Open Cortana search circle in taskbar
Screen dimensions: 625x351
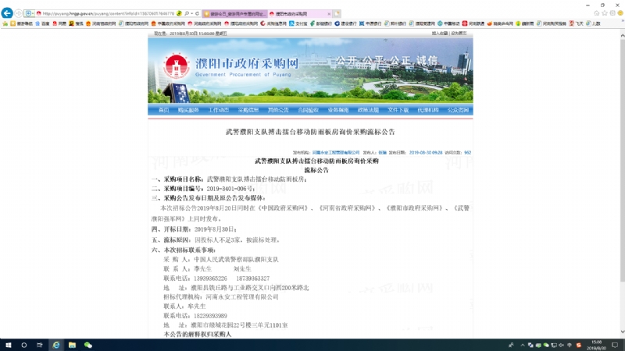[24, 345]
